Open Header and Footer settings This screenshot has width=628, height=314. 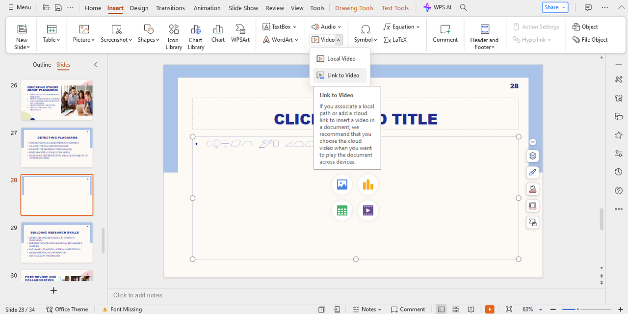click(484, 36)
